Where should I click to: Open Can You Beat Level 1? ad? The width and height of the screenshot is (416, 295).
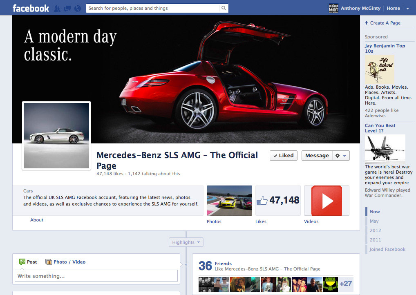pos(380,128)
